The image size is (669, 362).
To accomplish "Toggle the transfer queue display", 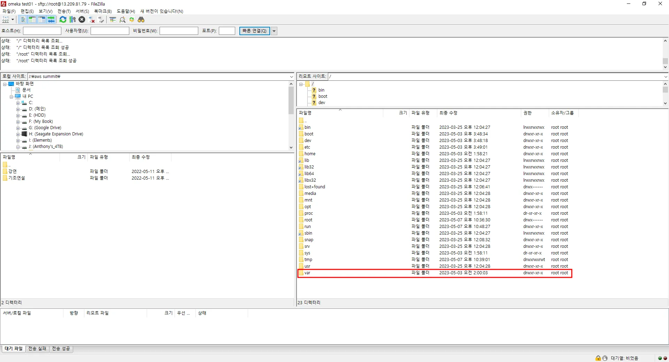I will tap(51, 19).
